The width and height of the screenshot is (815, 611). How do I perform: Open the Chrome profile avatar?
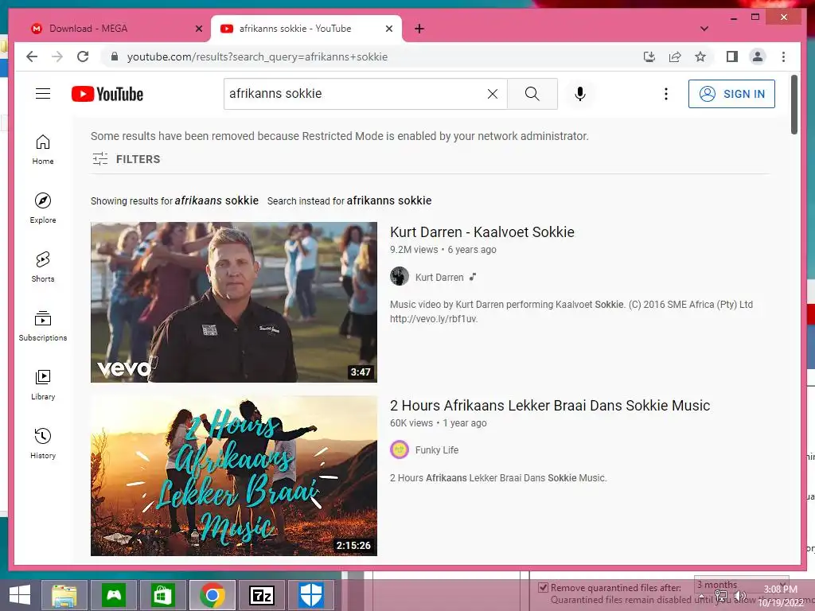point(758,56)
